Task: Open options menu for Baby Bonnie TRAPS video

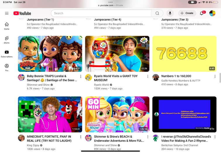Action: [80, 76]
